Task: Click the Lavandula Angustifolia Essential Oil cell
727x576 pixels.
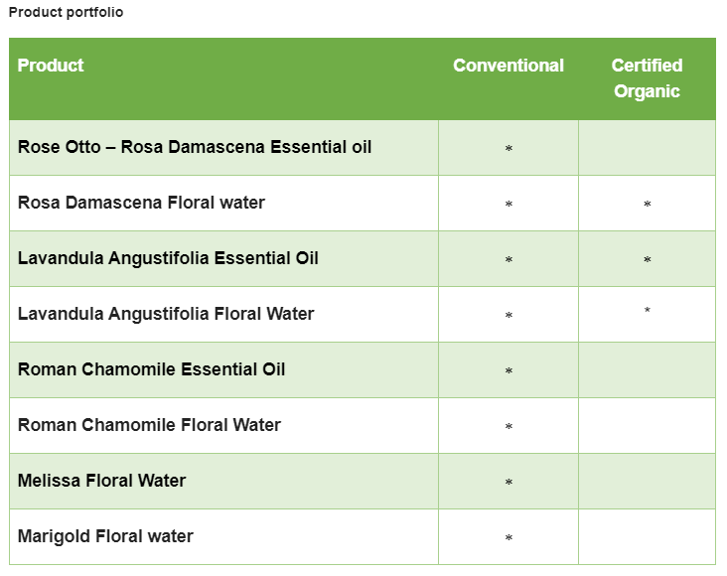Action: click(168, 258)
